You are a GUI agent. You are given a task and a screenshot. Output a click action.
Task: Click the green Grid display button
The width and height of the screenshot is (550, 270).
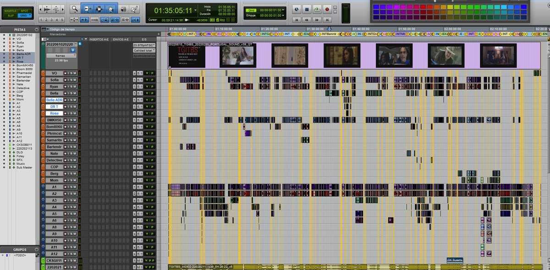[x=251, y=10]
